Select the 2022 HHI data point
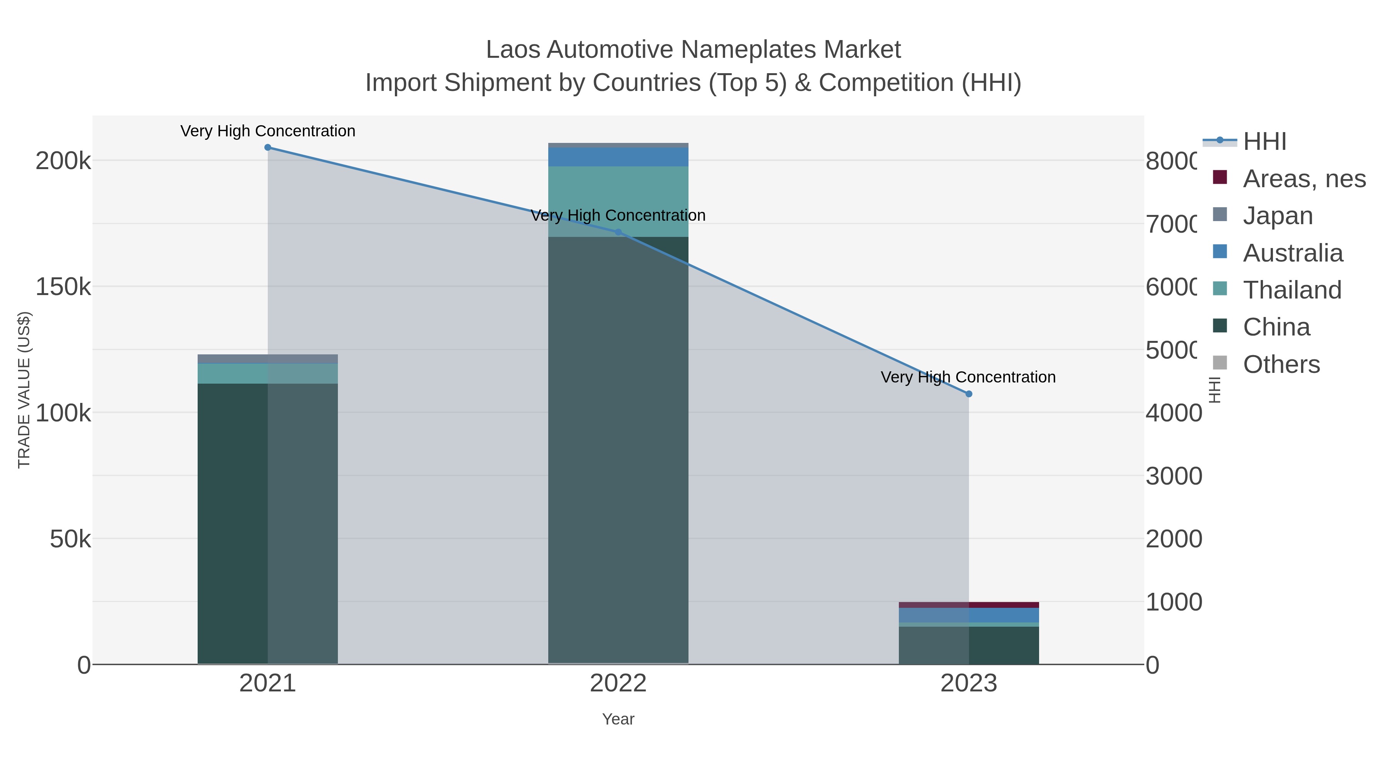 click(x=618, y=232)
